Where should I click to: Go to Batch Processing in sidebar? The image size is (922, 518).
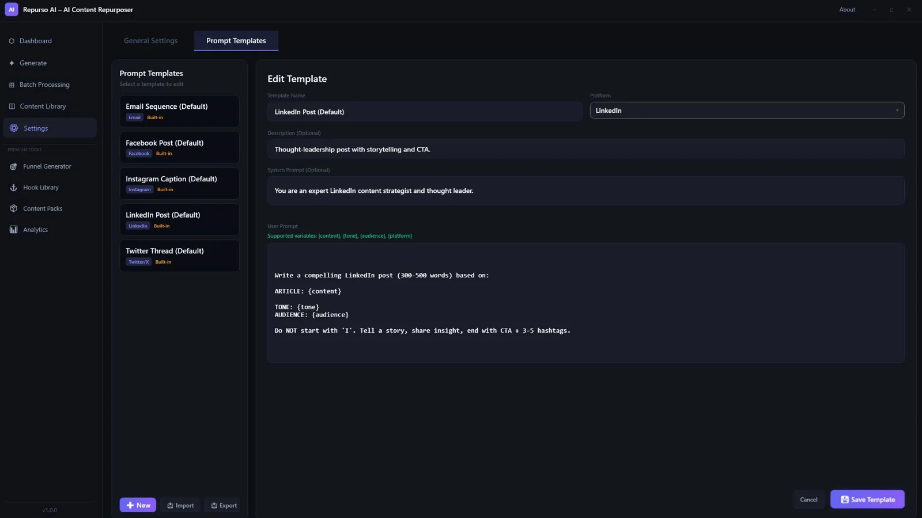pos(50,85)
